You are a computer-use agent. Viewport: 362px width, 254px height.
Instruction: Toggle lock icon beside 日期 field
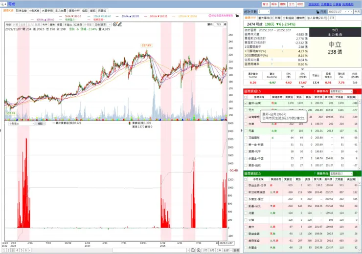tap(317, 12)
